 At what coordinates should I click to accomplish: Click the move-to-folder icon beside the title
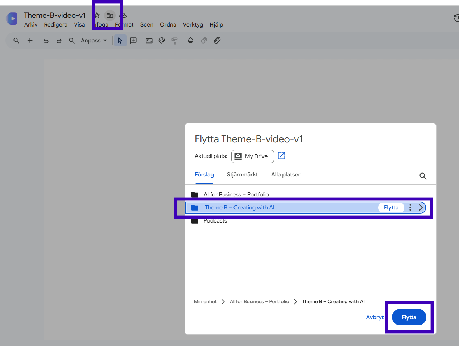[x=110, y=15]
